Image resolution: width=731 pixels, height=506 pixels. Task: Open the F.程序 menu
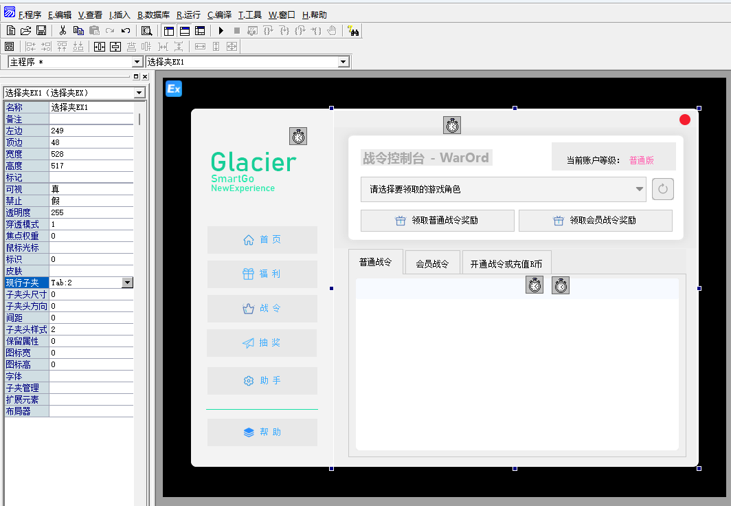tap(30, 15)
